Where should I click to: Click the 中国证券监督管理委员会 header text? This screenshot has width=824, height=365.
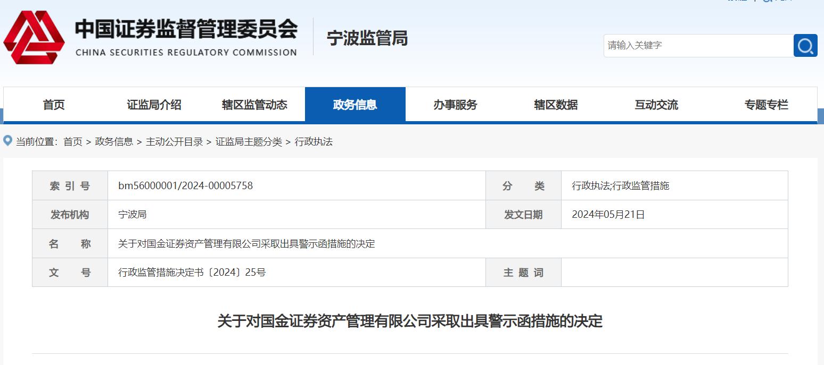click(186, 30)
